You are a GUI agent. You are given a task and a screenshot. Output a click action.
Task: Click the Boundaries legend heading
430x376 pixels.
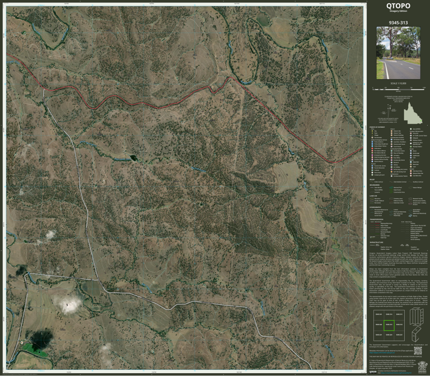375,185
